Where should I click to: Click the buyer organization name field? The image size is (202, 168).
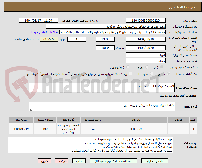106,26
